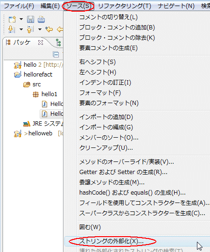
Task: Open the New wizard dropdown arrow
Action: point(21,19)
